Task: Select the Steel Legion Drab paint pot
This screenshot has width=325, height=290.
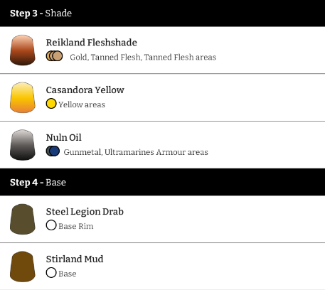Action: point(23,219)
